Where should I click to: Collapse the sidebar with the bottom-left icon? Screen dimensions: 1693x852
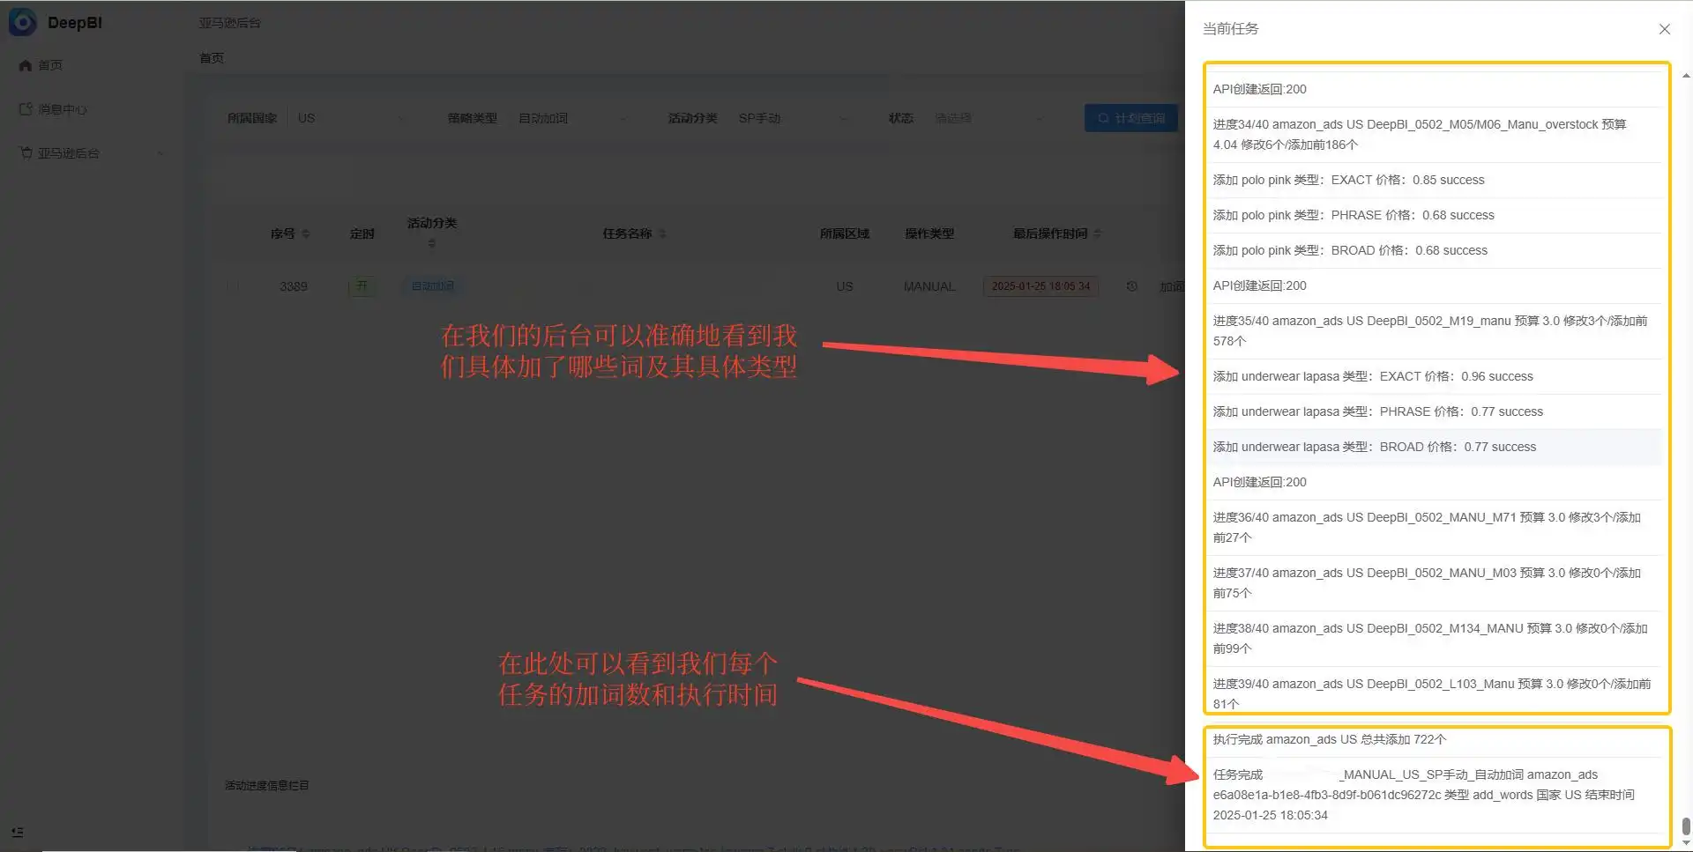18,832
